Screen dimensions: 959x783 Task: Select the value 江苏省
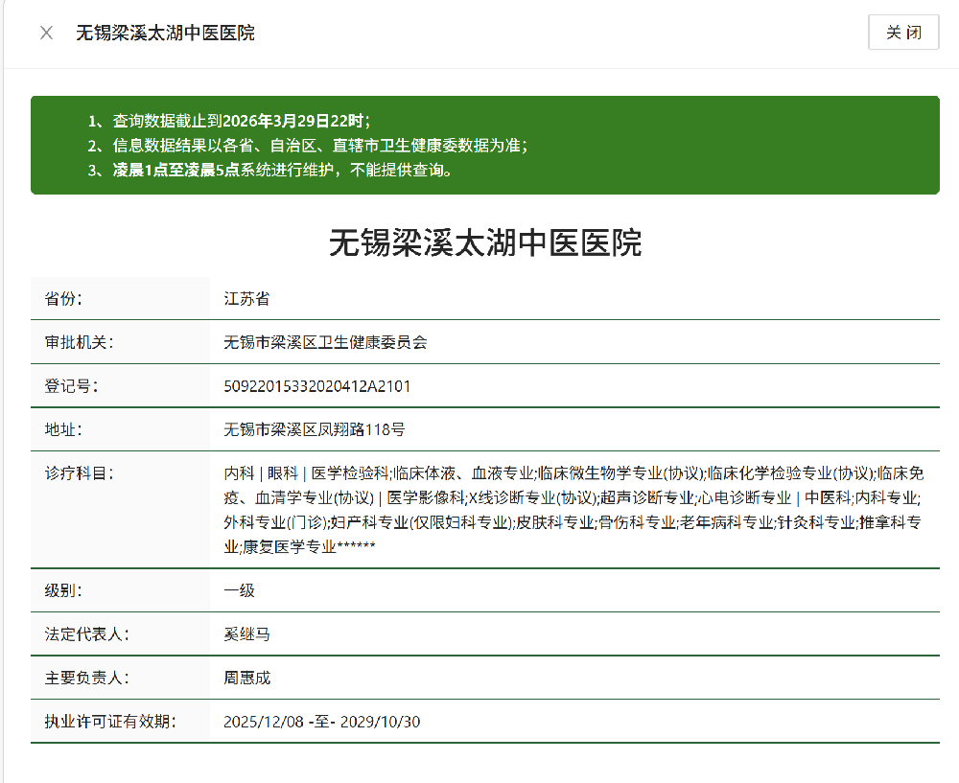point(246,299)
